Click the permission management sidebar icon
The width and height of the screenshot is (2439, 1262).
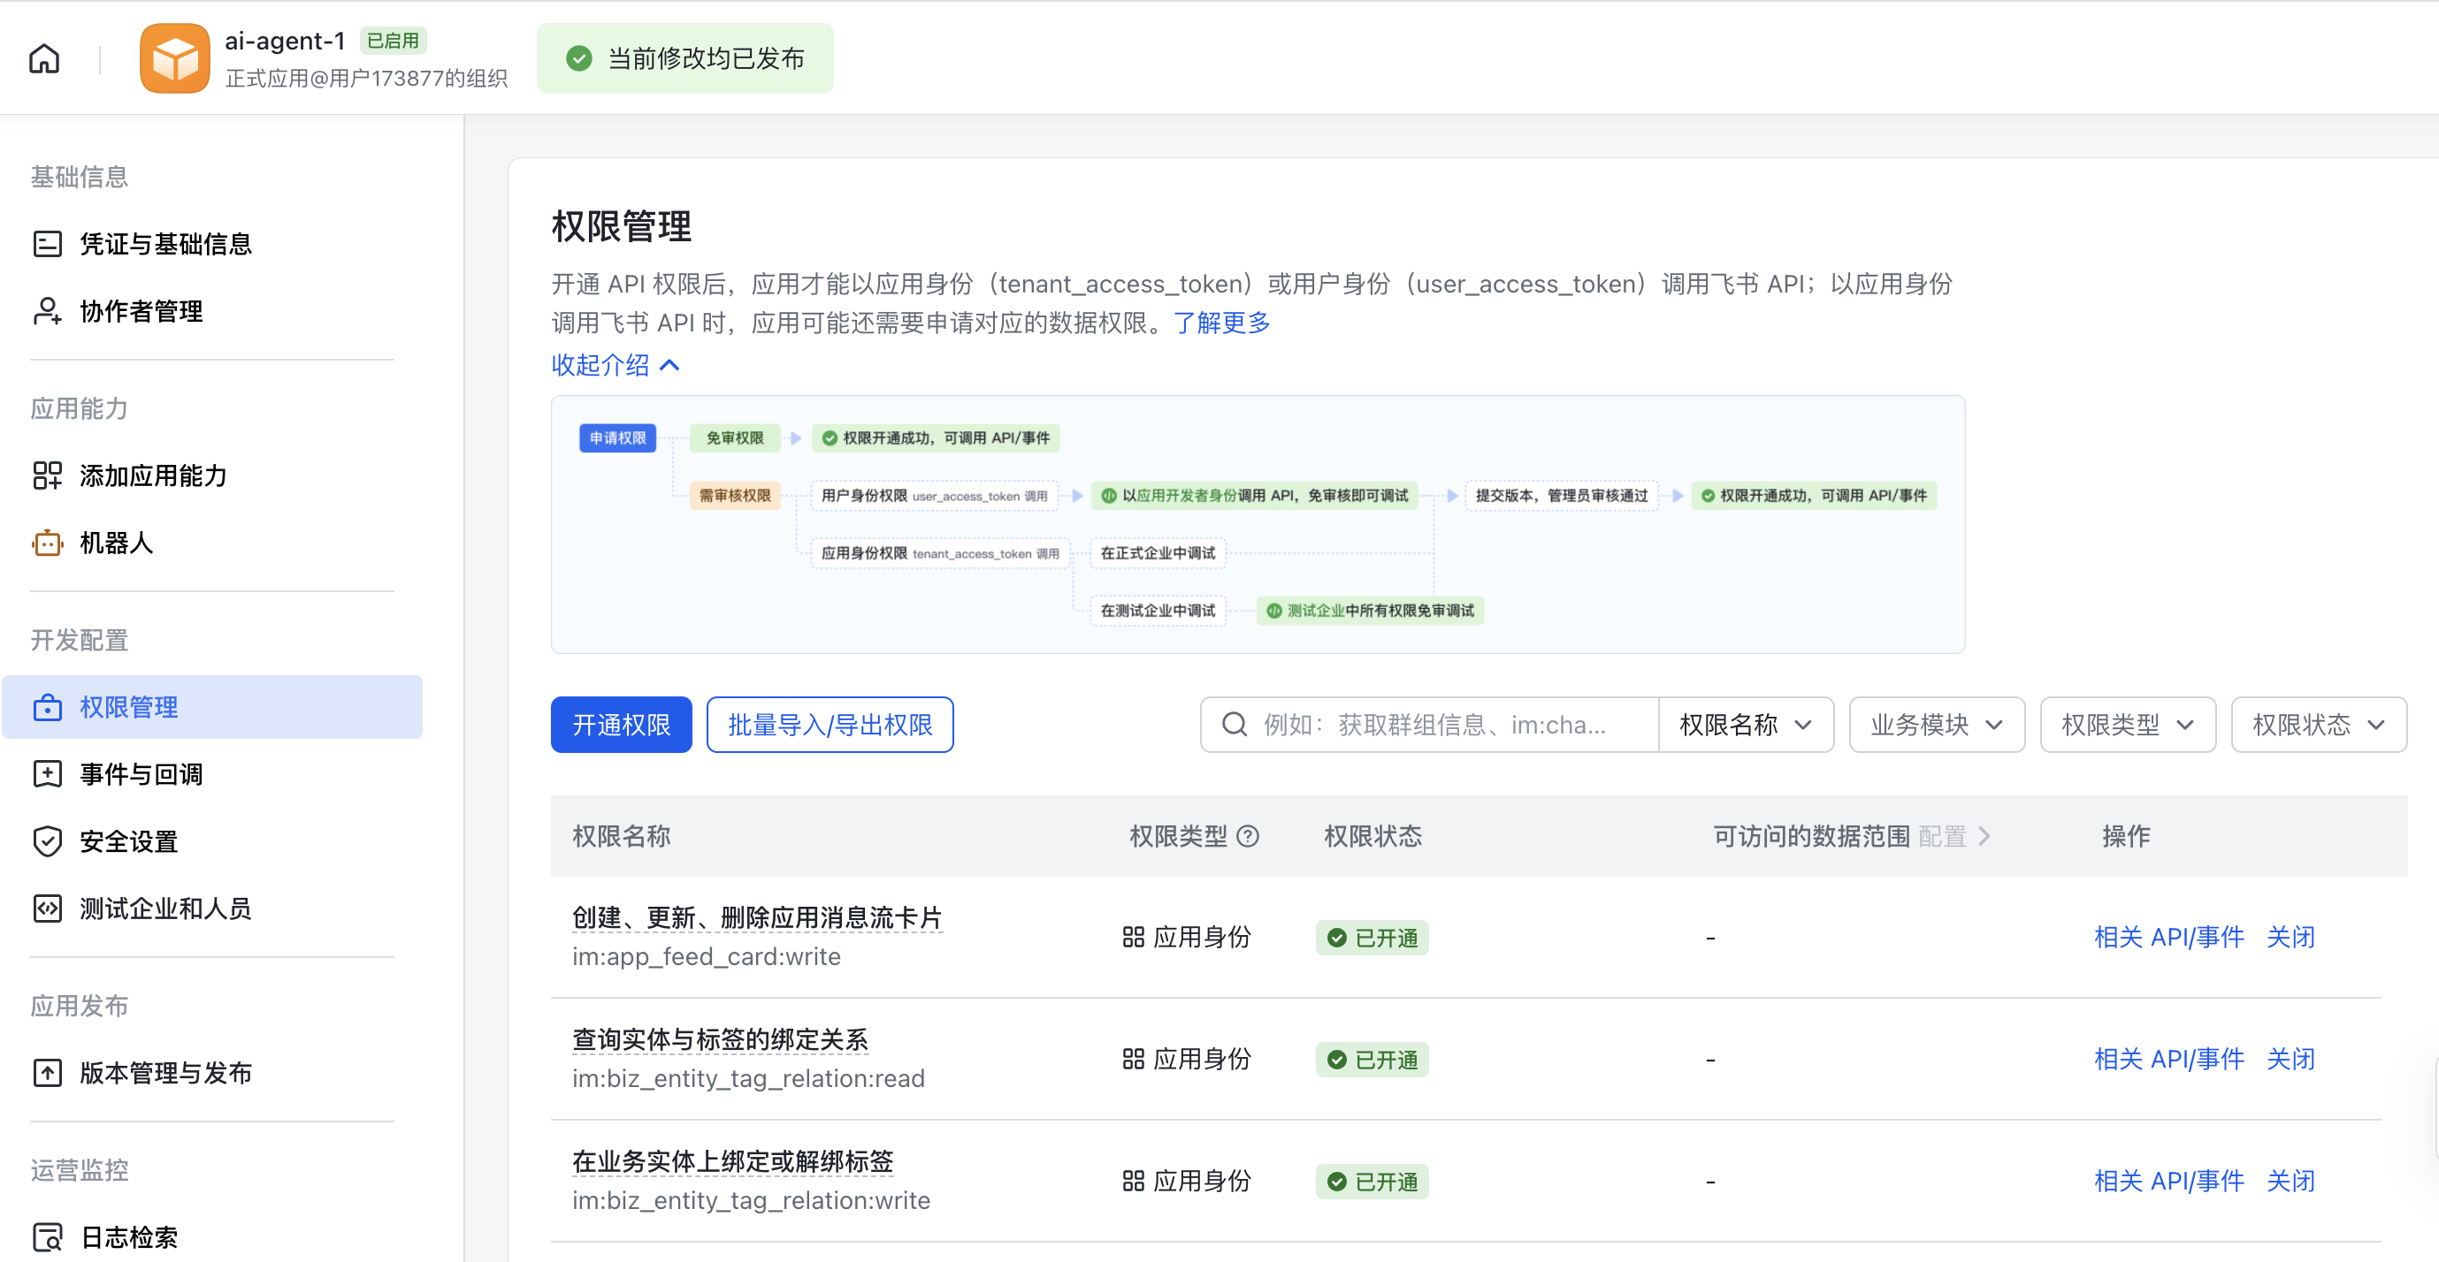[48, 707]
